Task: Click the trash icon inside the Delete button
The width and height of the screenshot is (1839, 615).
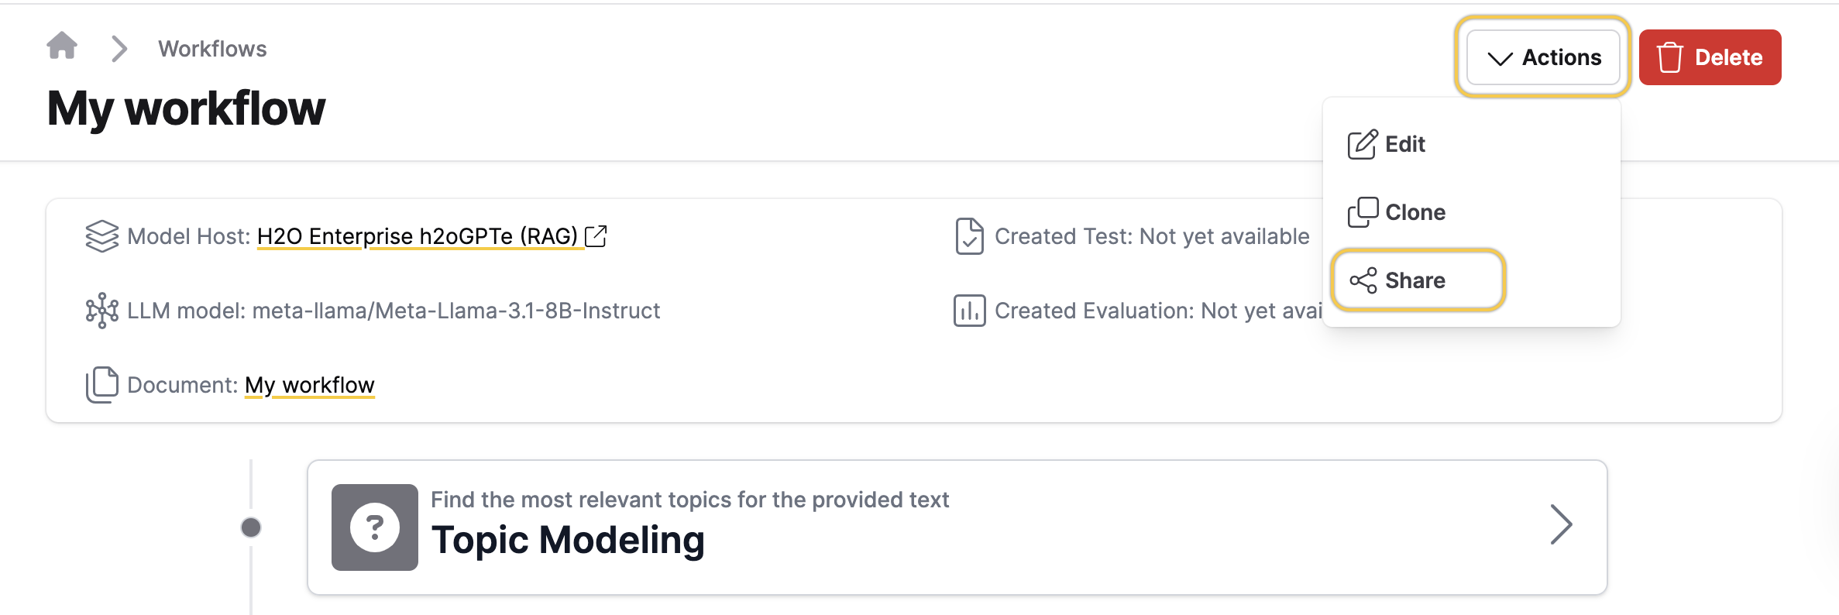Action: [x=1669, y=56]
